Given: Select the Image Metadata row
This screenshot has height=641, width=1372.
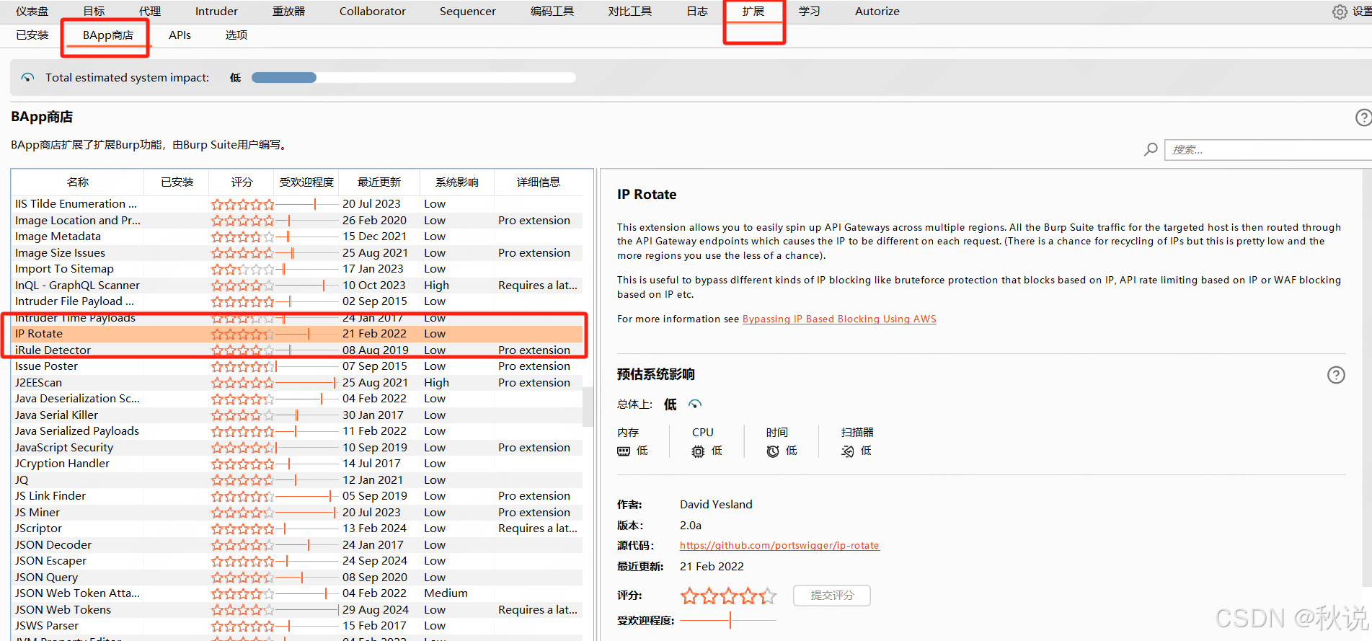Looking at the screenshot, I should click(x=297, y=236).
